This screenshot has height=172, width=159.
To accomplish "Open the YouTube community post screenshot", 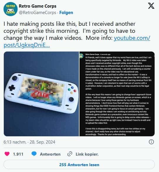I will click(117, 94).
